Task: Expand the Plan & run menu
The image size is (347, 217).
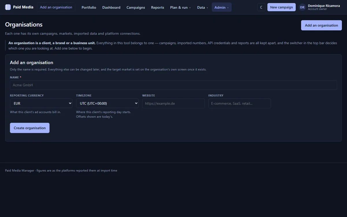Action: click(x=180, y=7)
